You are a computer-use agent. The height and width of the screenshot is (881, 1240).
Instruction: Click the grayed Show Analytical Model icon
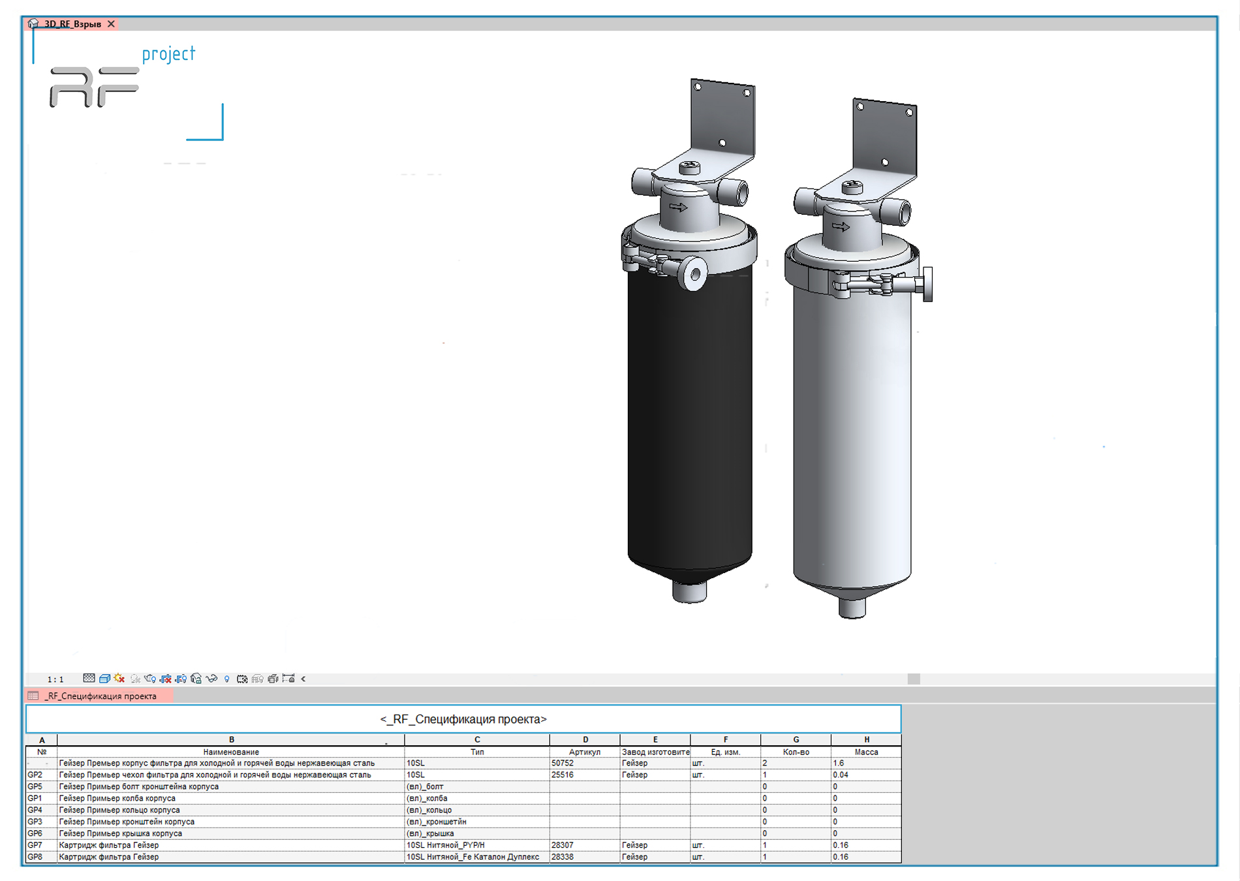(258, 679)
